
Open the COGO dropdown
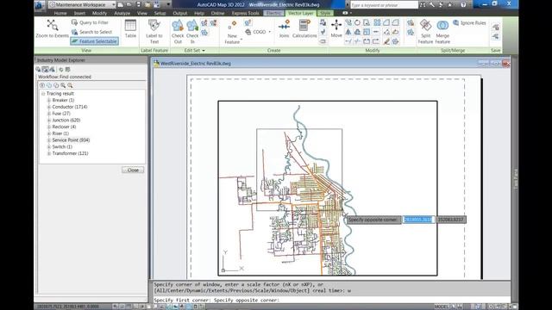(258, 32)
